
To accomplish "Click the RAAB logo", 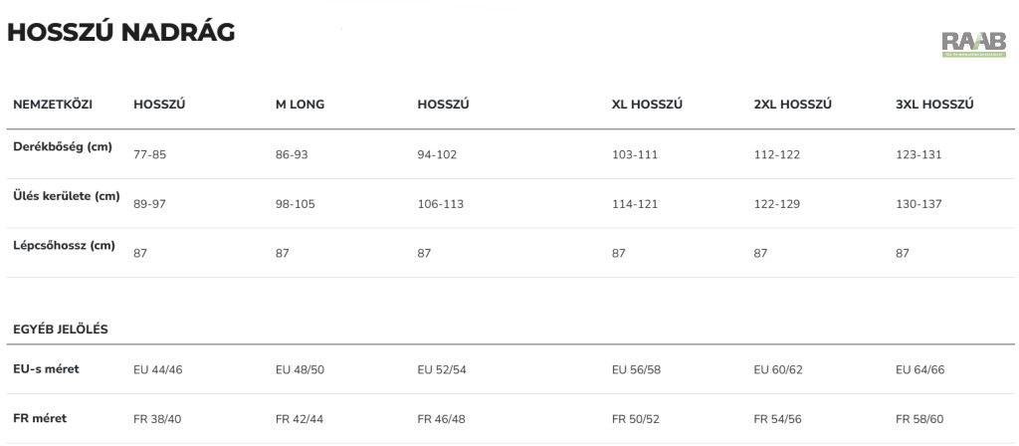I will pyautogui.click(x=975, y=43).
